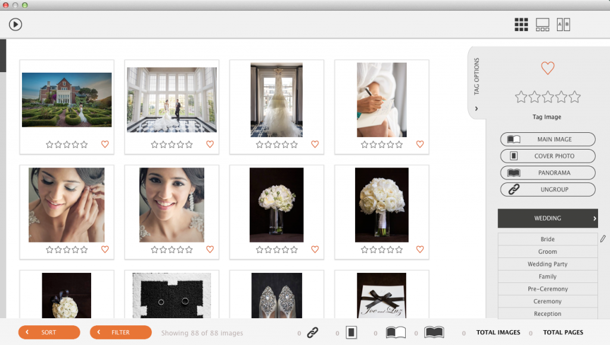
Task: Ungroup the selected images
Action: 548,189
